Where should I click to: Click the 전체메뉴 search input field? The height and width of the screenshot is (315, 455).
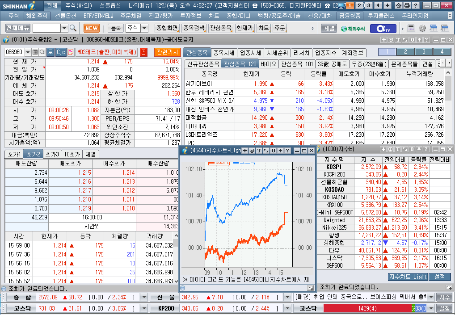pos(46,28)
